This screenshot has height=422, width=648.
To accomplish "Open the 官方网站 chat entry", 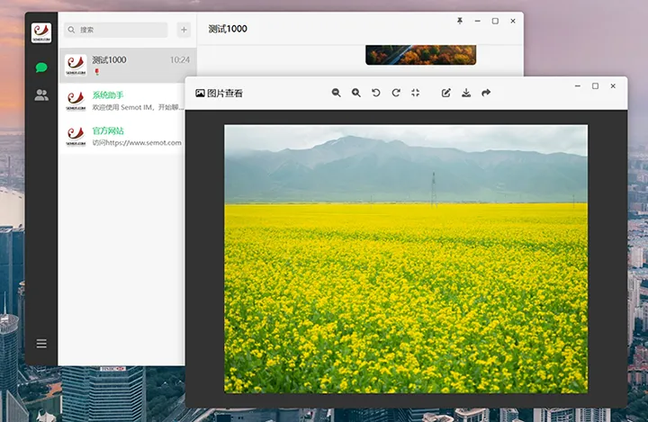I will pyautogui.click(x=127, y=136).
